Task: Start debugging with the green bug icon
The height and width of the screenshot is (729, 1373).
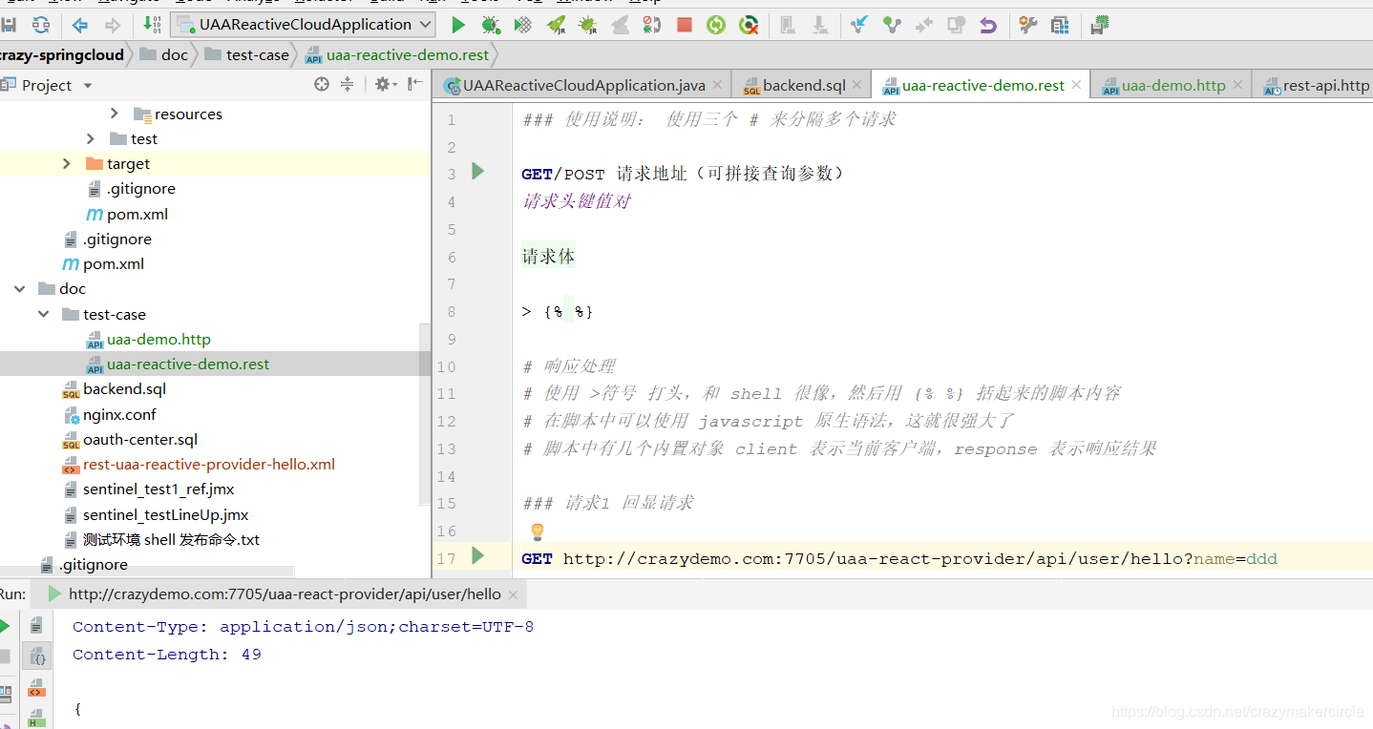Action: click(490, 25)
